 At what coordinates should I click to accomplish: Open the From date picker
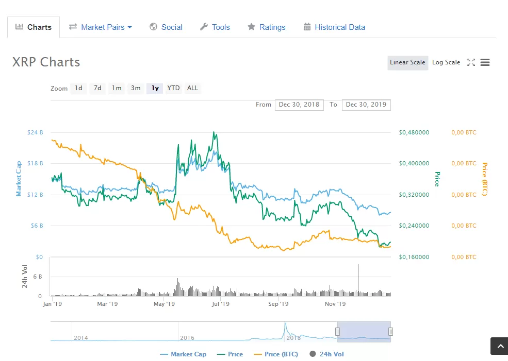299,105
